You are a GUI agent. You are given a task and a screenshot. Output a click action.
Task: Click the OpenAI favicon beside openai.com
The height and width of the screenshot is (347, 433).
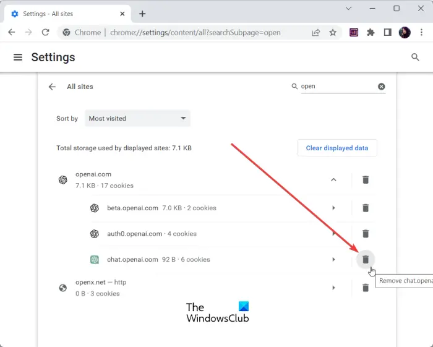click(63, 180)
